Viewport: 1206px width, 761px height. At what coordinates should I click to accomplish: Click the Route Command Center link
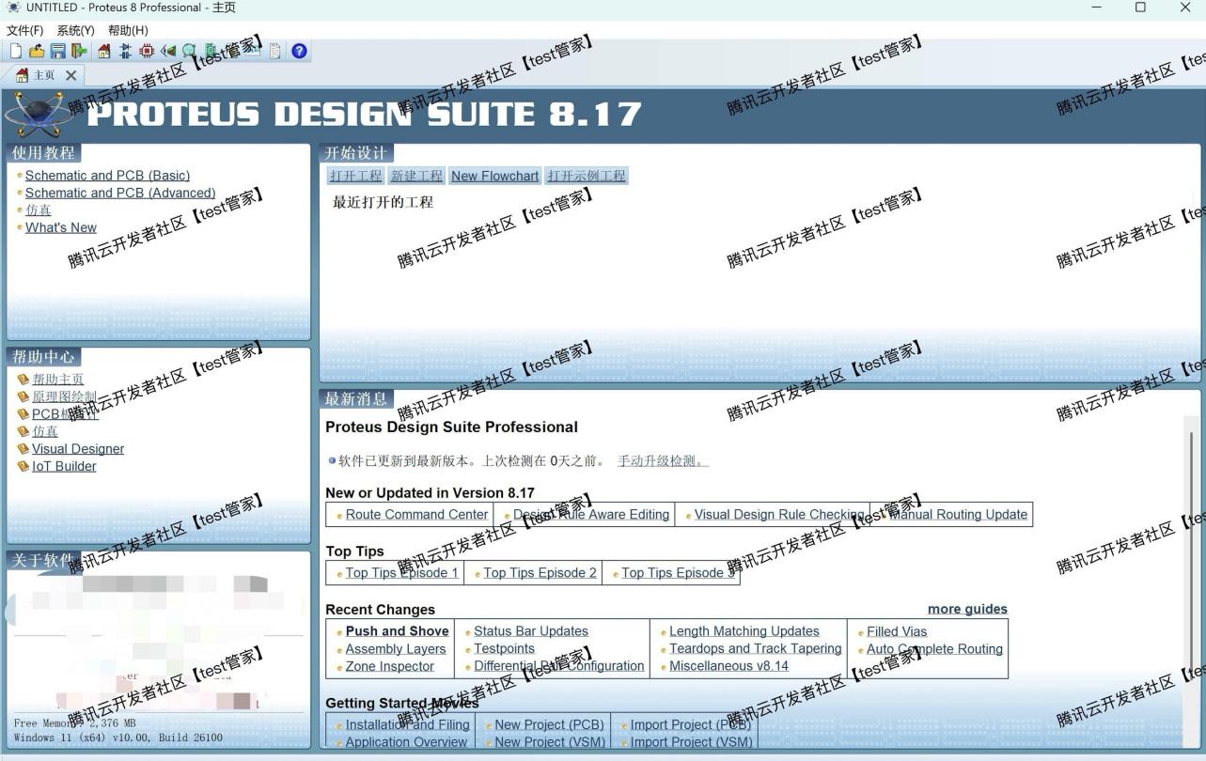click(x=416, y=514)
